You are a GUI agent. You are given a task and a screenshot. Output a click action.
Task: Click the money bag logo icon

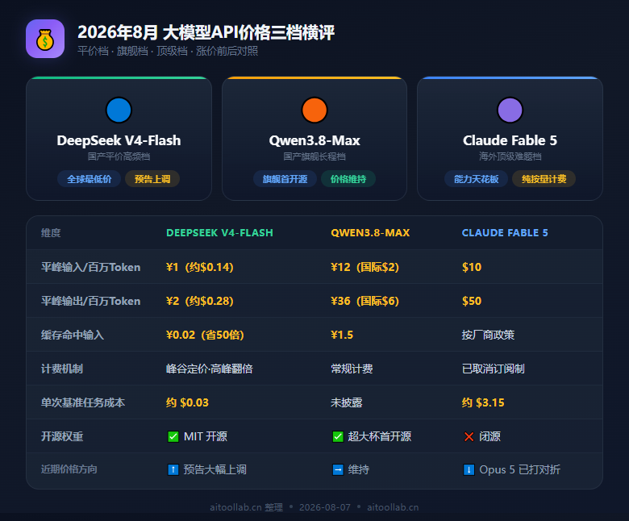(45, 39)
